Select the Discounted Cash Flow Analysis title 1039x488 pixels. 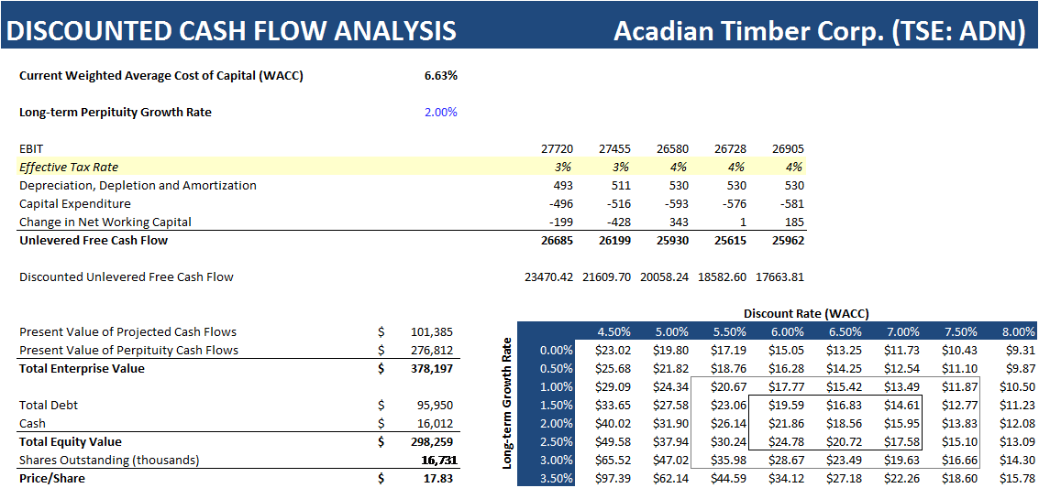coord(232,31)
